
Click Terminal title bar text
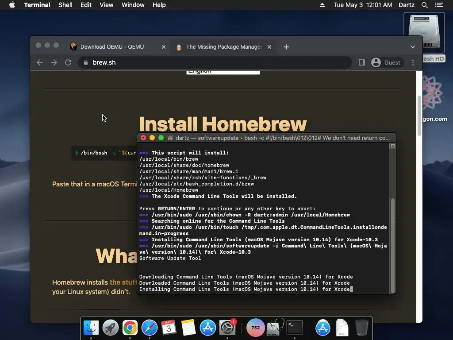pos(283,138)
